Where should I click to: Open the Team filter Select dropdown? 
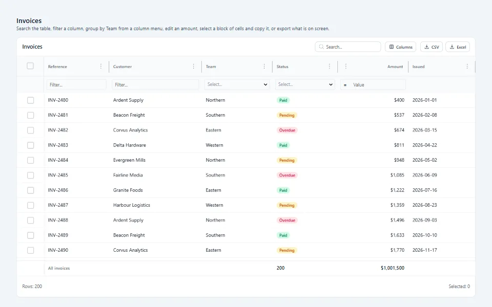point(237,84)
